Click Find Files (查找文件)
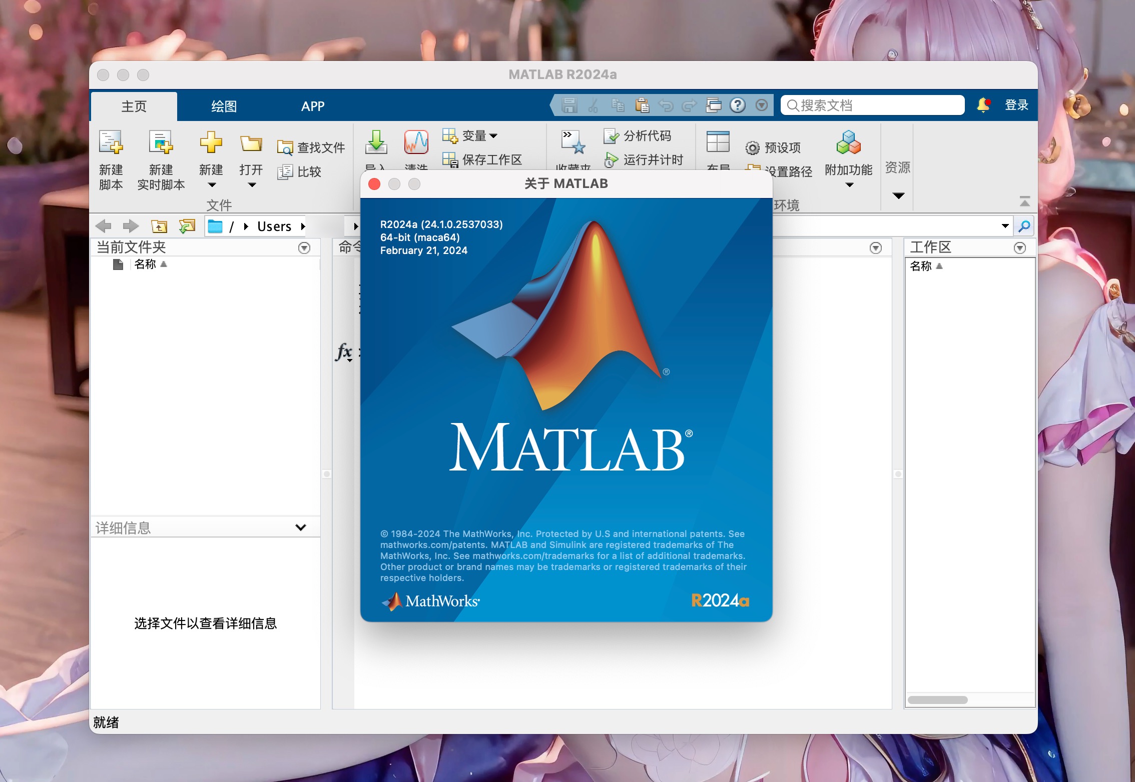Viewport: 1135px width, 782px height. point(311,147)
